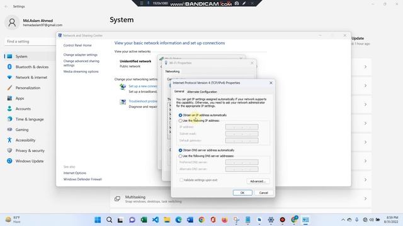Open Settings gear icon in taskbar
This screenshot has height=226, width=403.
pyautogui.click(x=271, y=220)
